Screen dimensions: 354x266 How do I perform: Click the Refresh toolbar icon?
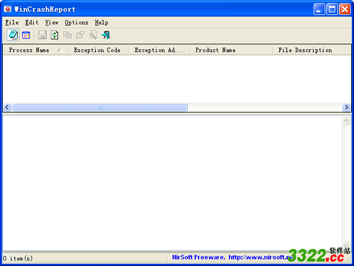[55, 35]
